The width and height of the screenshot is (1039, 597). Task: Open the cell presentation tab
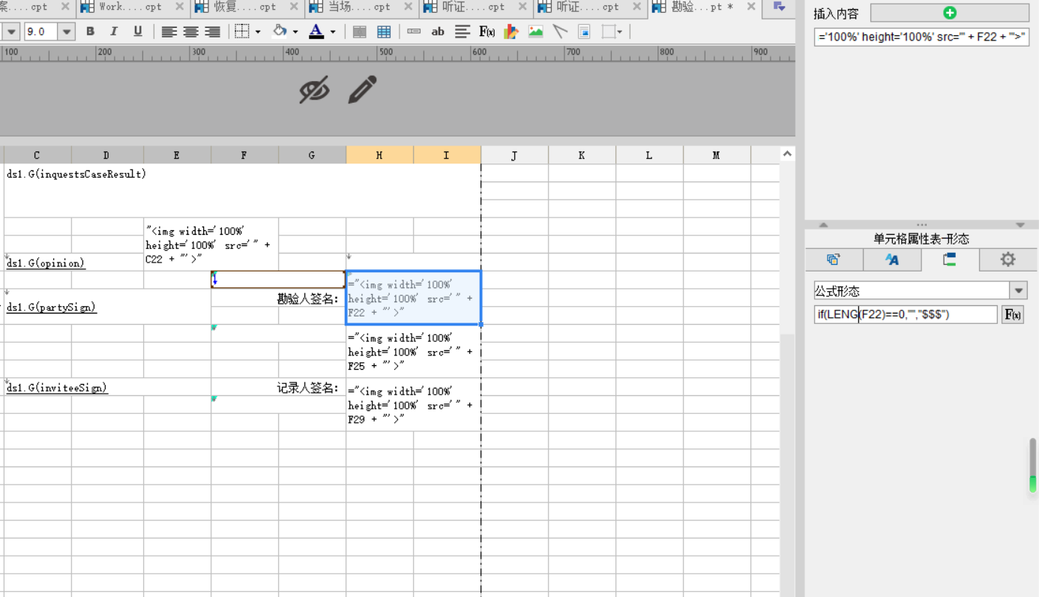(x=950, y=259)
